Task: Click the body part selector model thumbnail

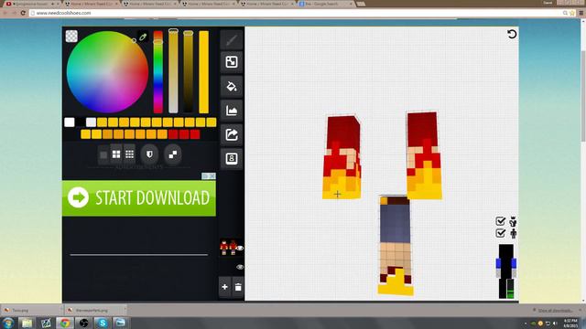Action: point(506,271)
